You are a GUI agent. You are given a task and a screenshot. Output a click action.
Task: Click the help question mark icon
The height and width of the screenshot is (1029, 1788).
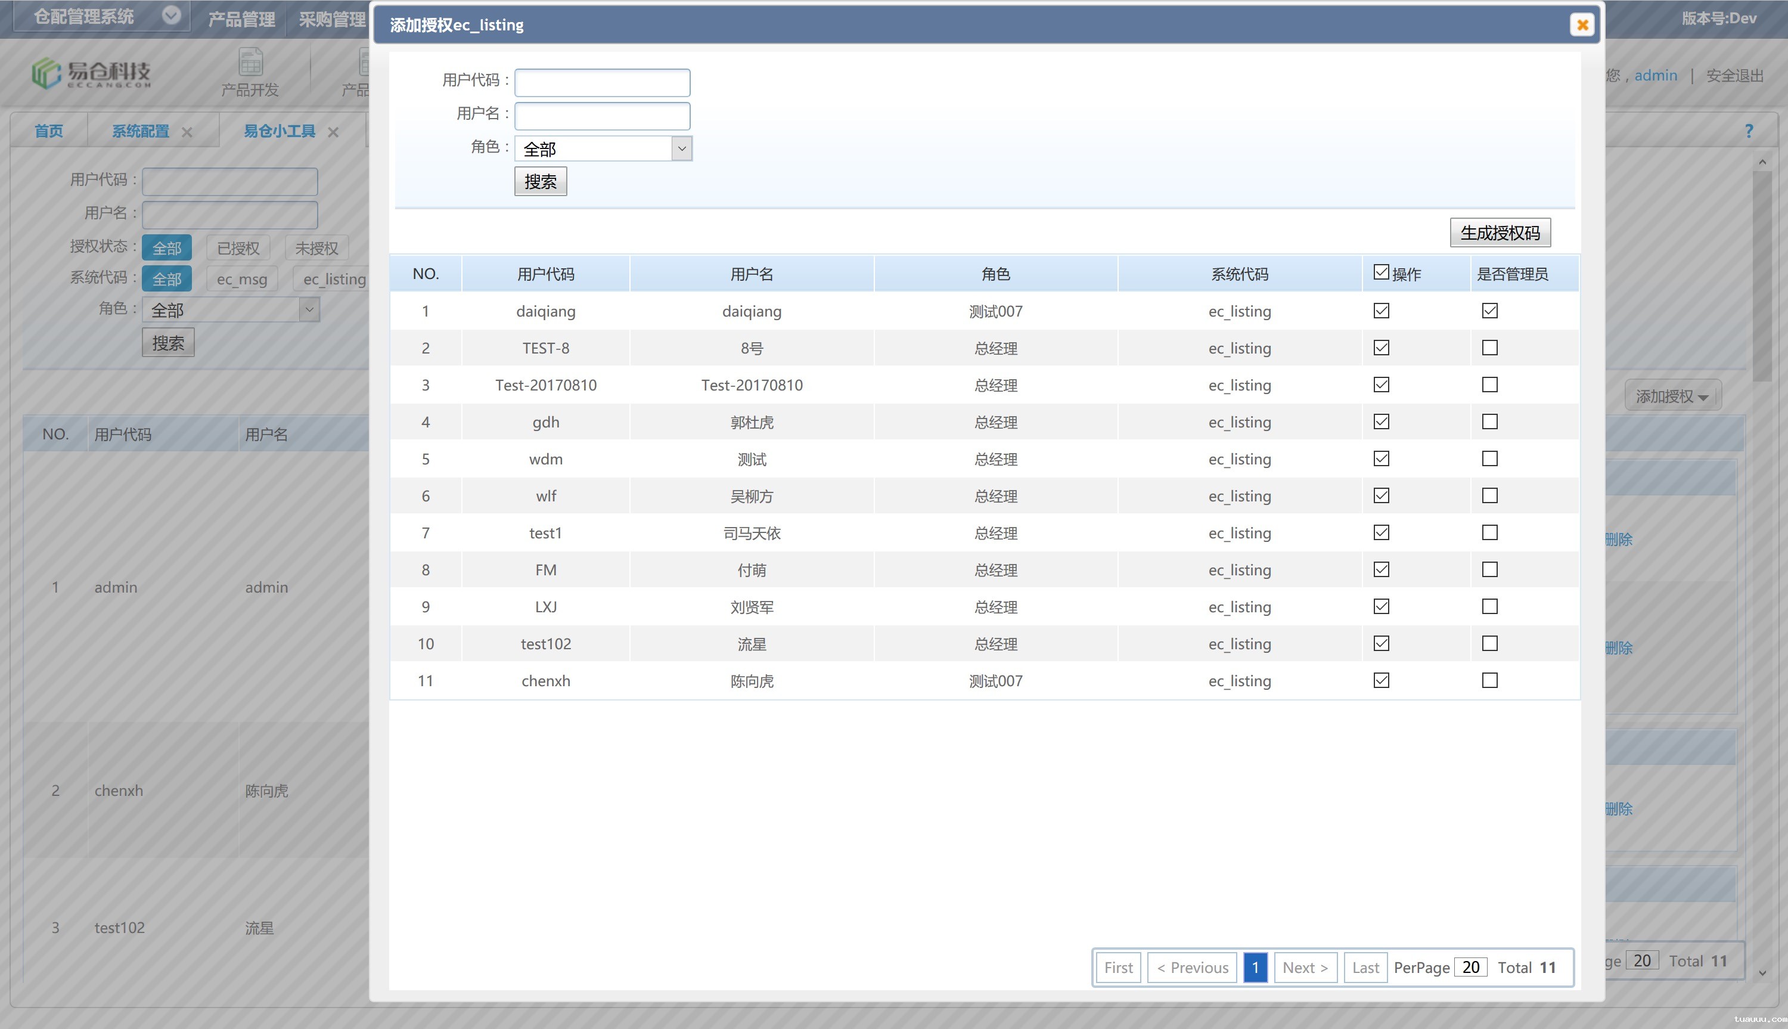click(x=1749, y=131)
